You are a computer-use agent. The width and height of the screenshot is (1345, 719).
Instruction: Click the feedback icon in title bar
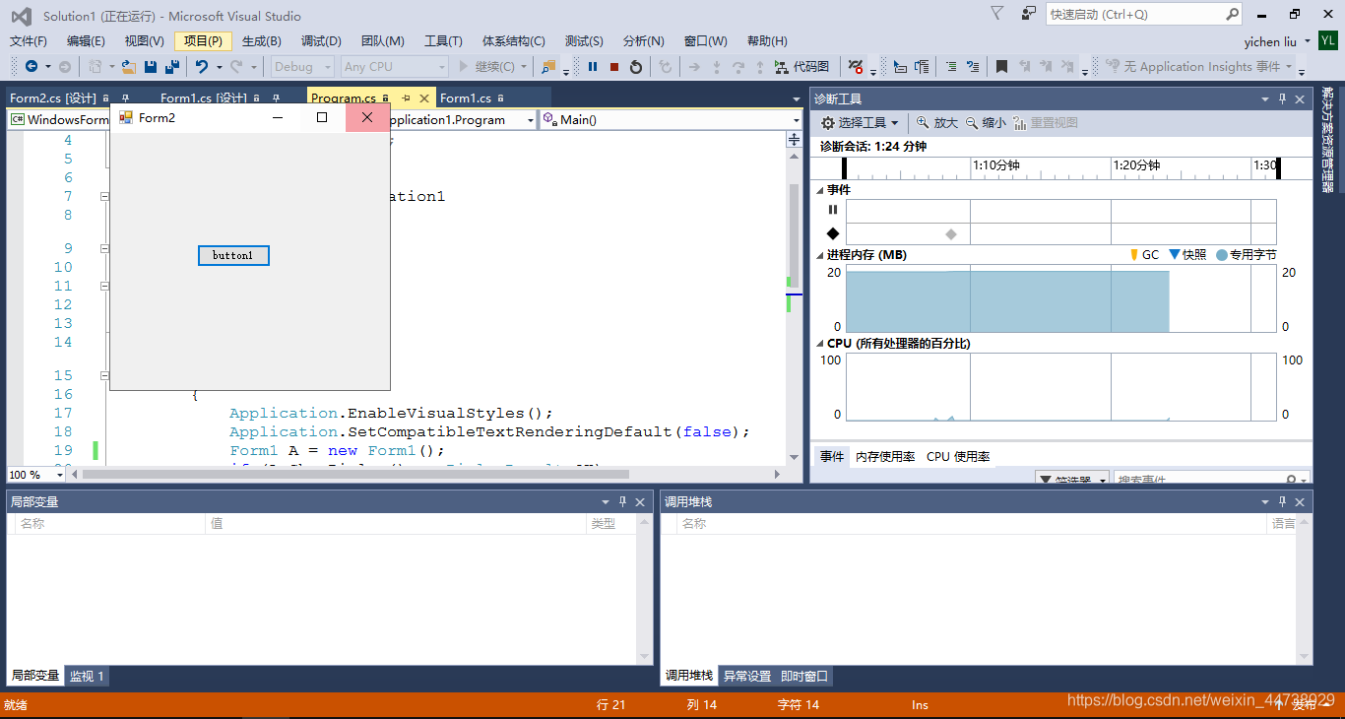[x=1028, y=14]
